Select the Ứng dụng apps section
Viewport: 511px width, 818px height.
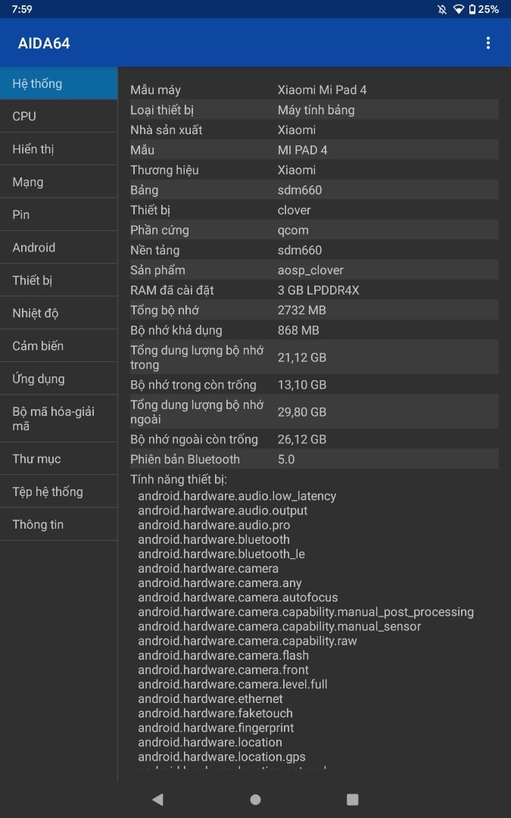pyautogui.click(x=58, y=379)
